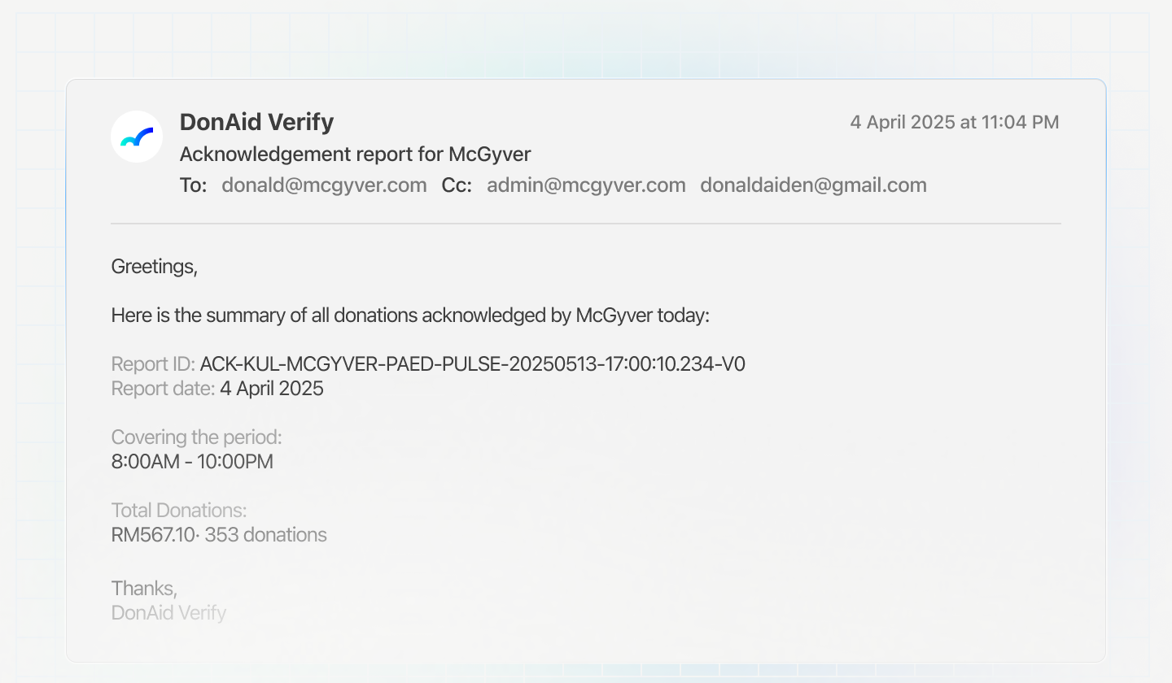This screenshot has width=1172, height=683.
Task: Click the Report date value 4 April 2025
Action: click(x=272, y=389)
